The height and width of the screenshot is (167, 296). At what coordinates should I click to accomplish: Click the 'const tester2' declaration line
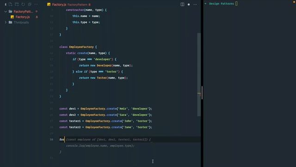(106, 127)
